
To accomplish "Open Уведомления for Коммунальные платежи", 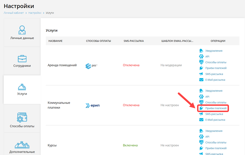I will click(x=214, y=91).
